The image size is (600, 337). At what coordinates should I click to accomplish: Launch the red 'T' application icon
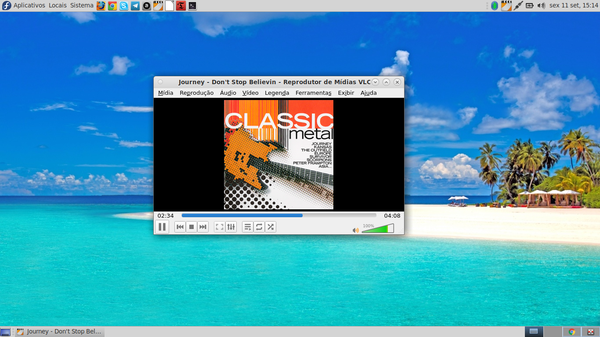tap(181, 6)
